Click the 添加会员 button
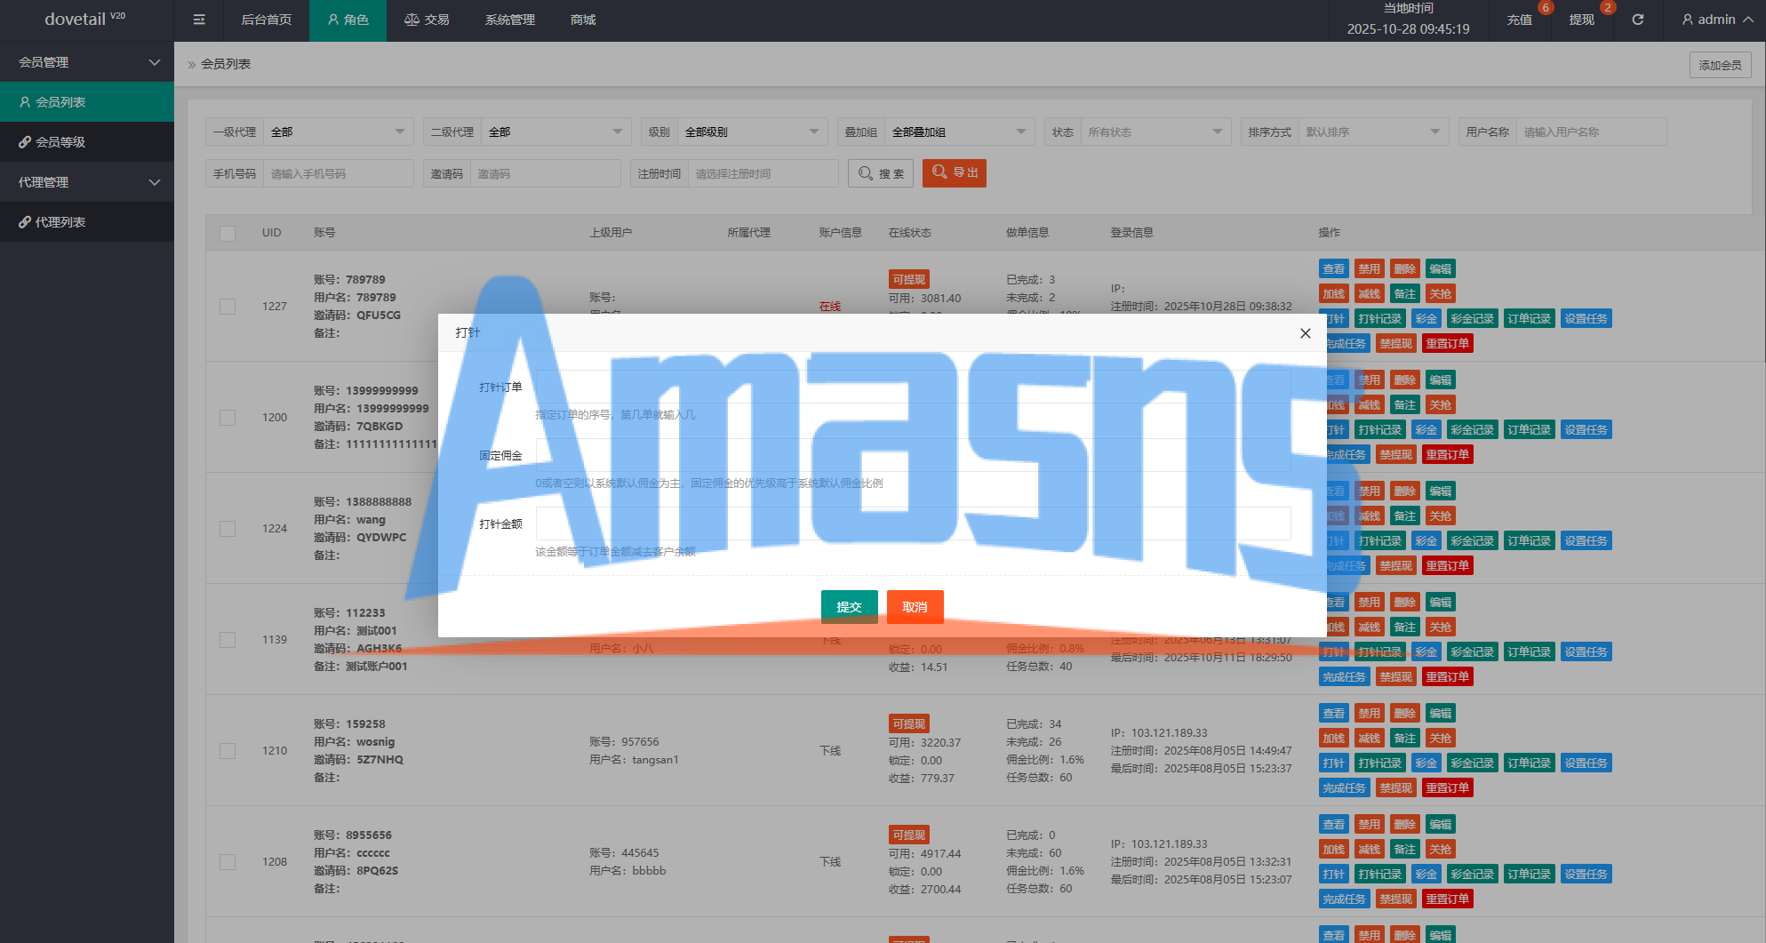The width and height of the screenshot is (1766, 943). coord(1720,65)
